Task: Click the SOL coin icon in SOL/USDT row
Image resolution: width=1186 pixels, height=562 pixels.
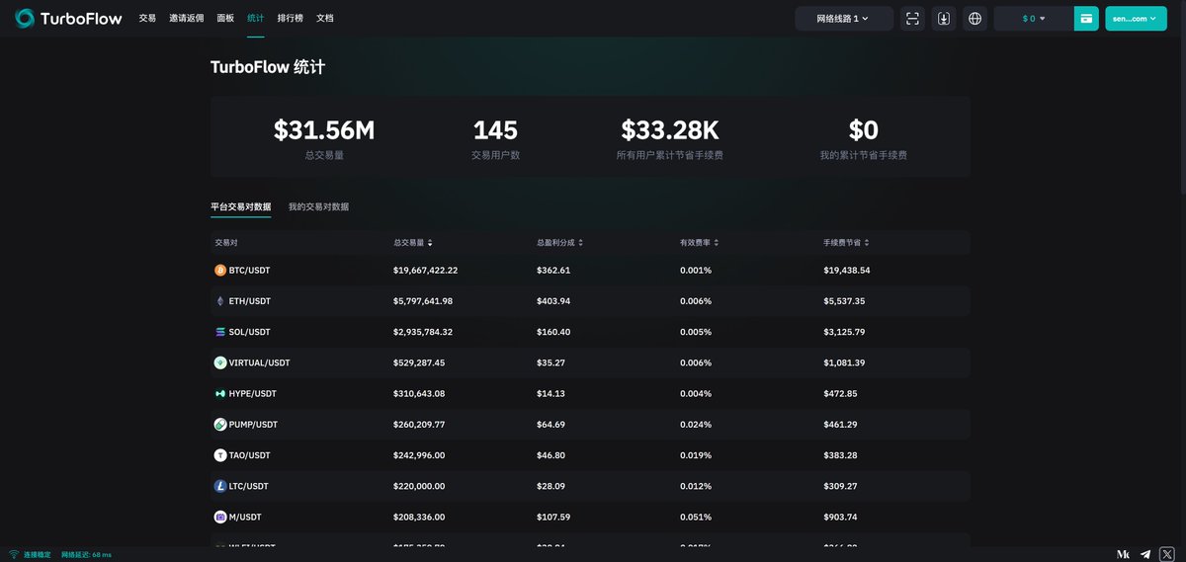Action: (x=220, y=332)
